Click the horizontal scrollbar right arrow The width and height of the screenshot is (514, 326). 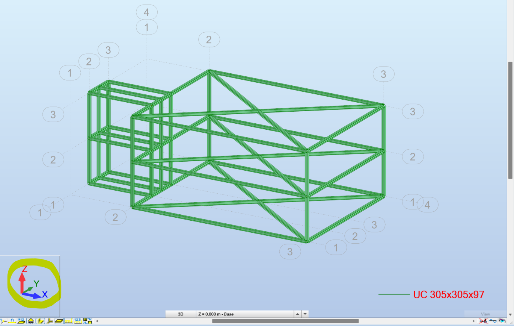tap(473, 321)
